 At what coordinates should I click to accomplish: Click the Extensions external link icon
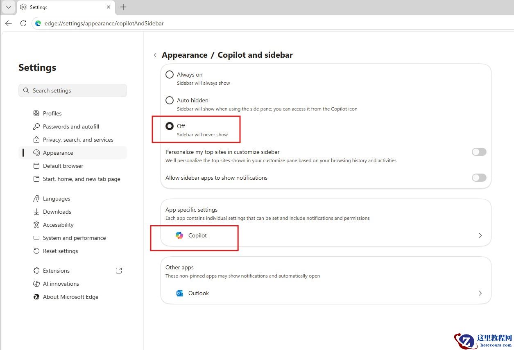tap(119, 271)
